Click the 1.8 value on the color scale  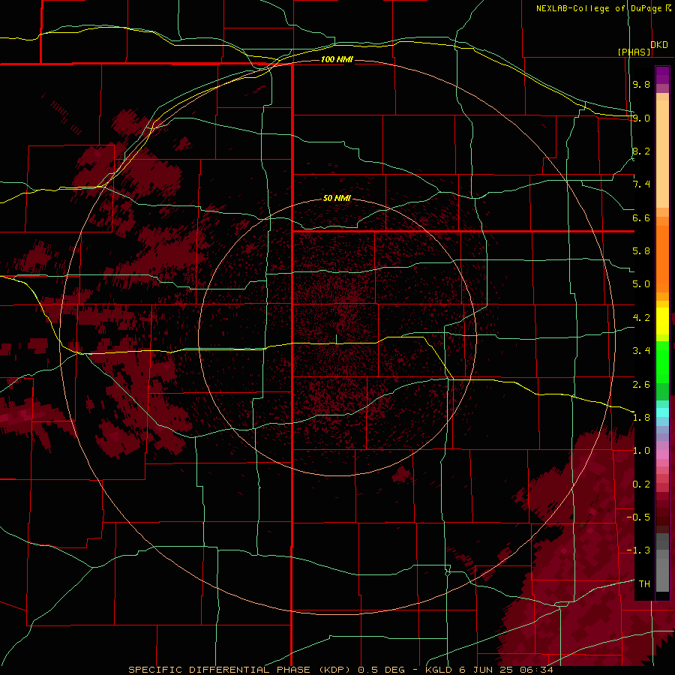coord(641,418)
